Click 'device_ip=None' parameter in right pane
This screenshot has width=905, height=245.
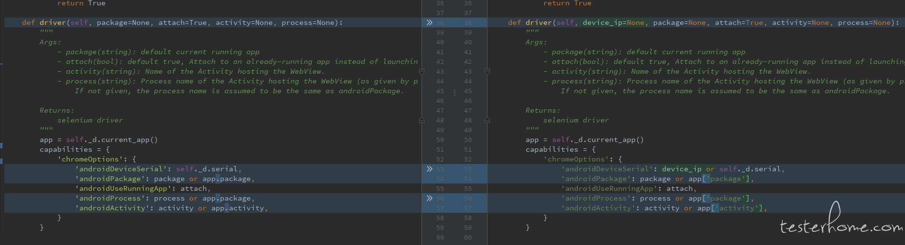[614, 22]
